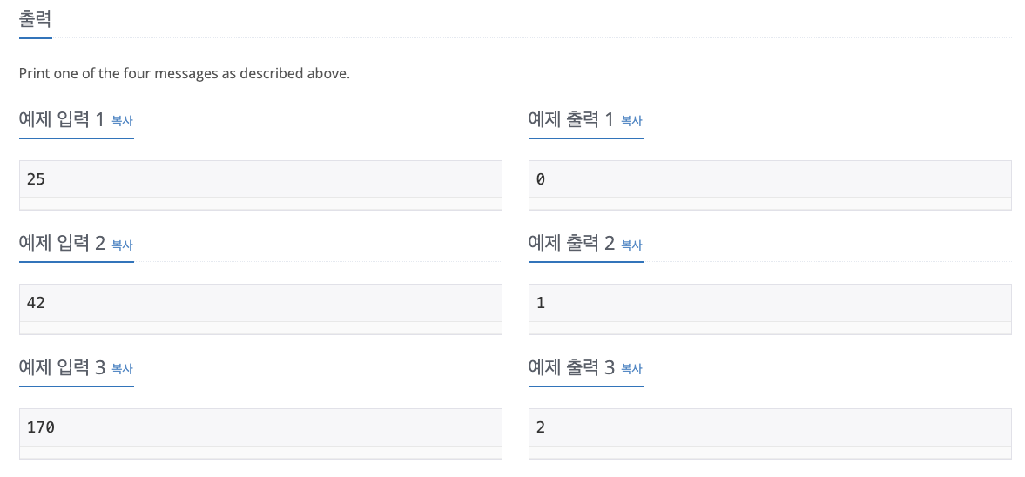Click the 예제 입력 3 heading
The height and width of the screenshot is (477, 1025).
(x=62, y=368)
